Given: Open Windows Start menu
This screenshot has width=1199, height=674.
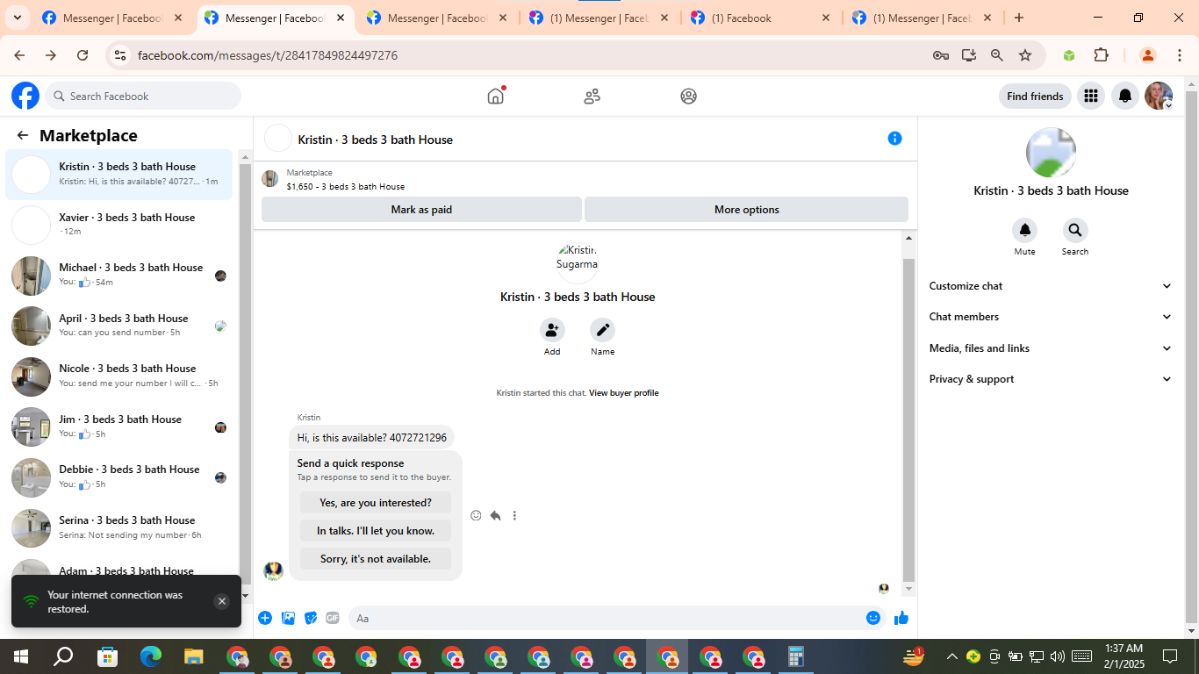Looking at the screenshot, I should [x=21, y=656].
